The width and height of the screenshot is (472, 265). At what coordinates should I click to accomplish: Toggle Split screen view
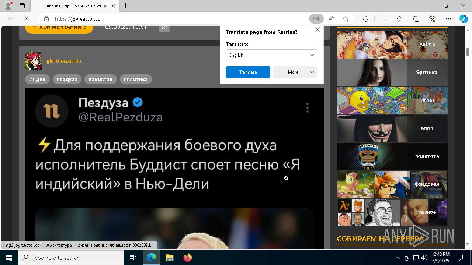383,19
